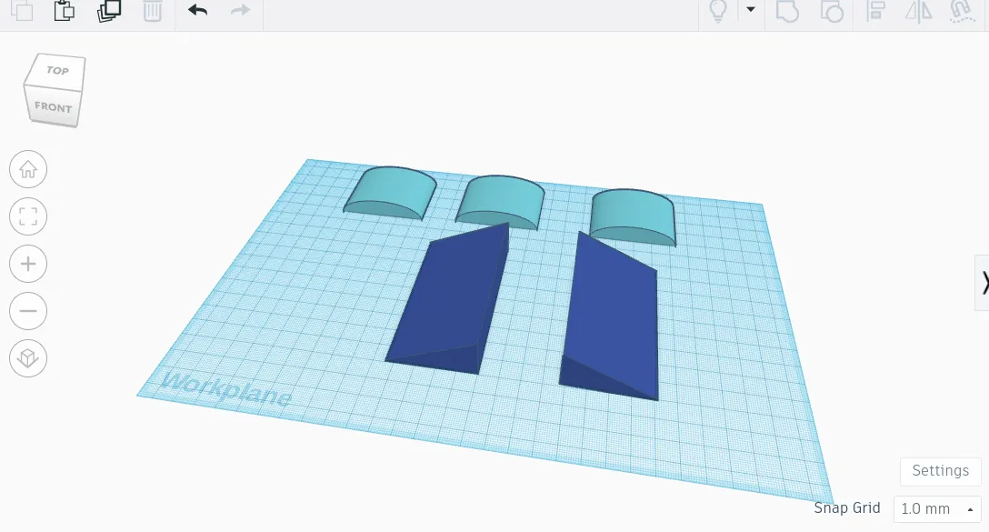Click the FRONT face of the view cube
The height and width of the screenshot is (532, 989).
click(x=53, y=106)
